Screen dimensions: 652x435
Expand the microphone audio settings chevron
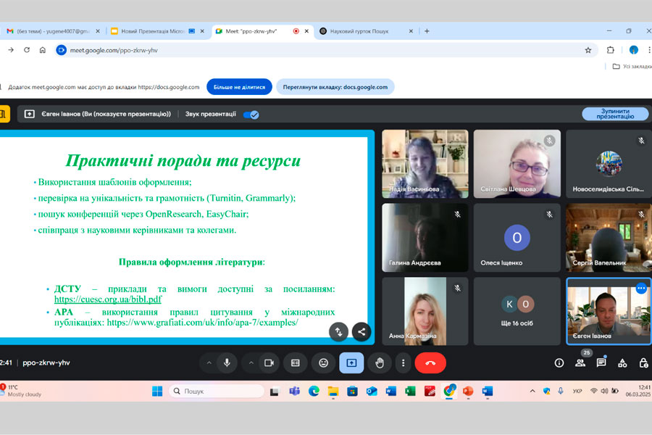pyautogui.click(x=209, y=362)
